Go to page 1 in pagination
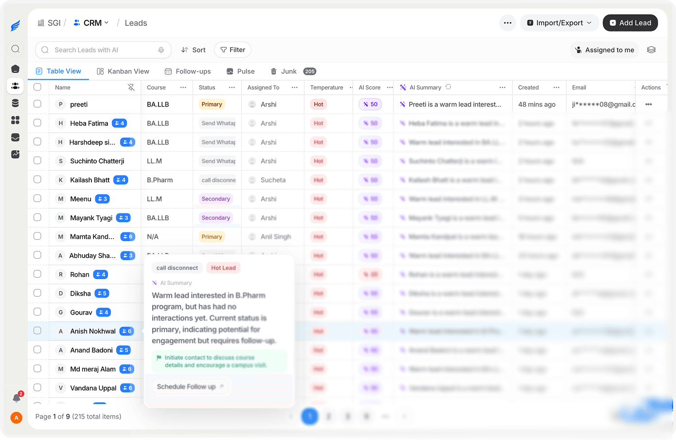This screenshot has width=676, height=440. (x=310, y=416)
